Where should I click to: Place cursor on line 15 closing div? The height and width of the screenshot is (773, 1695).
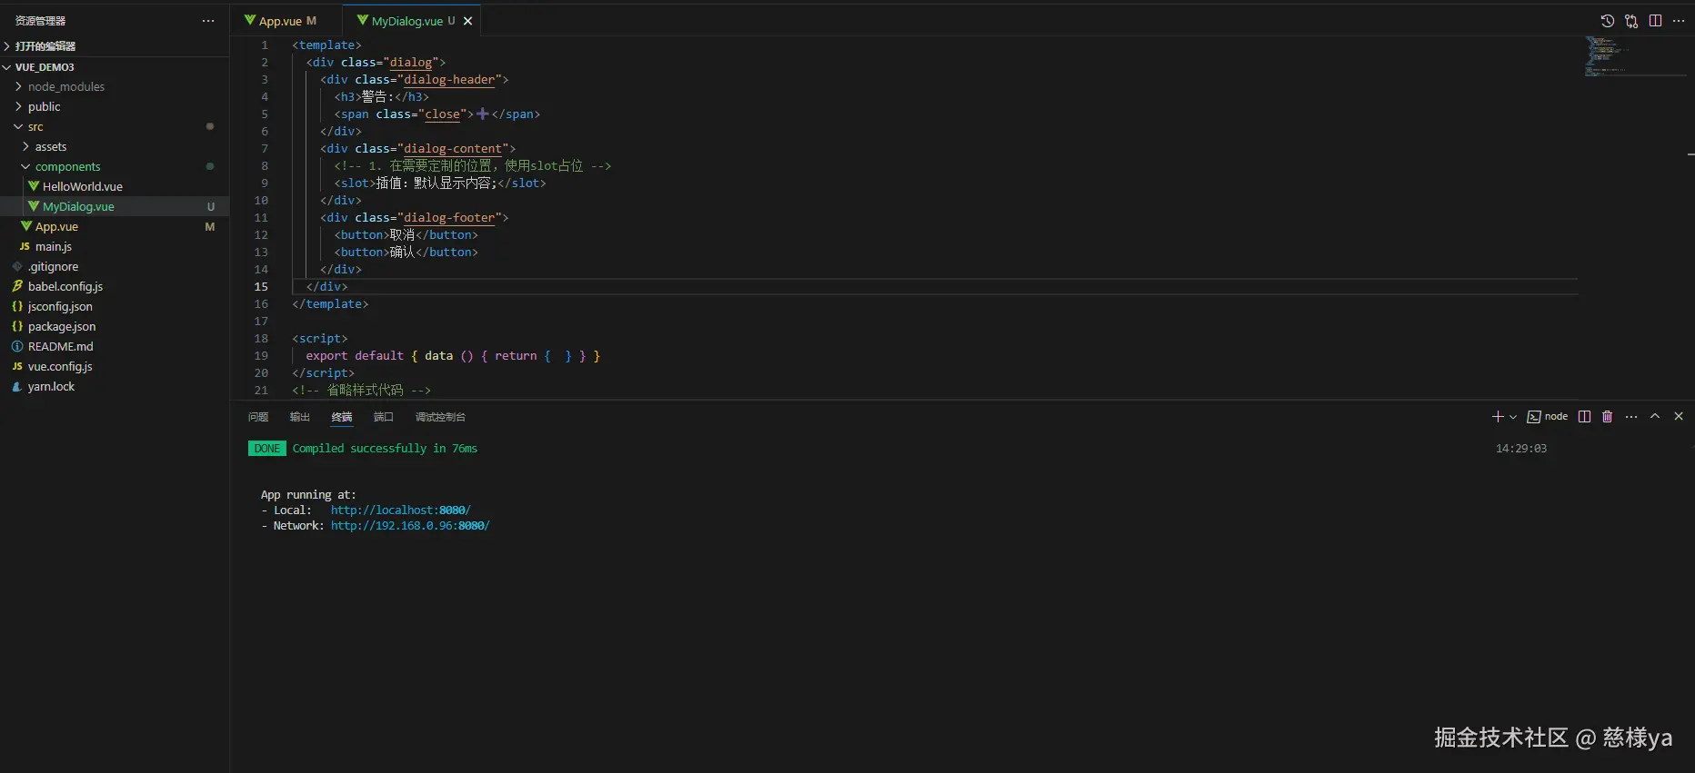coord(326,287)
